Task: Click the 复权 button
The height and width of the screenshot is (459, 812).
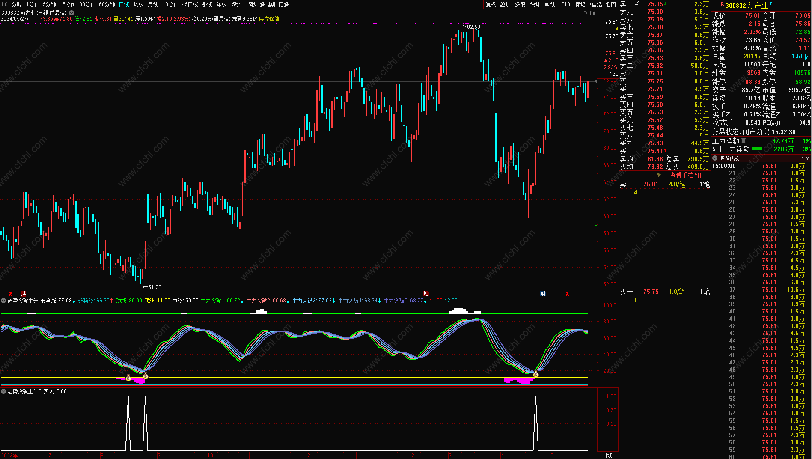Action: pos(491,4)
